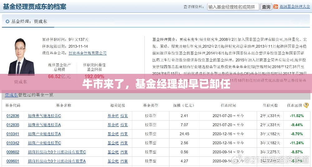Click the 2013-11-14 start date text
Screen dimensions: 312x167
click(78, 46)
